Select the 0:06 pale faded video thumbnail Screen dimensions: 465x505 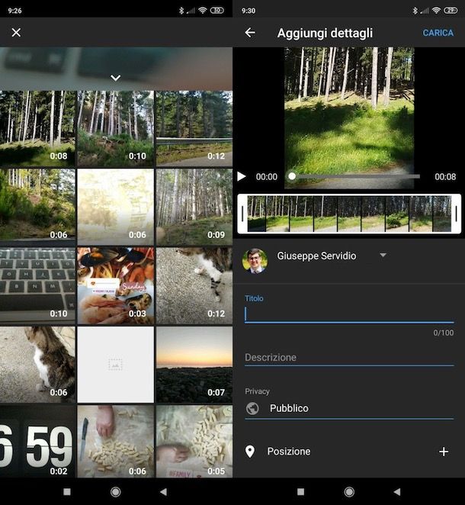pyautogui.click(x=116, y=207)
